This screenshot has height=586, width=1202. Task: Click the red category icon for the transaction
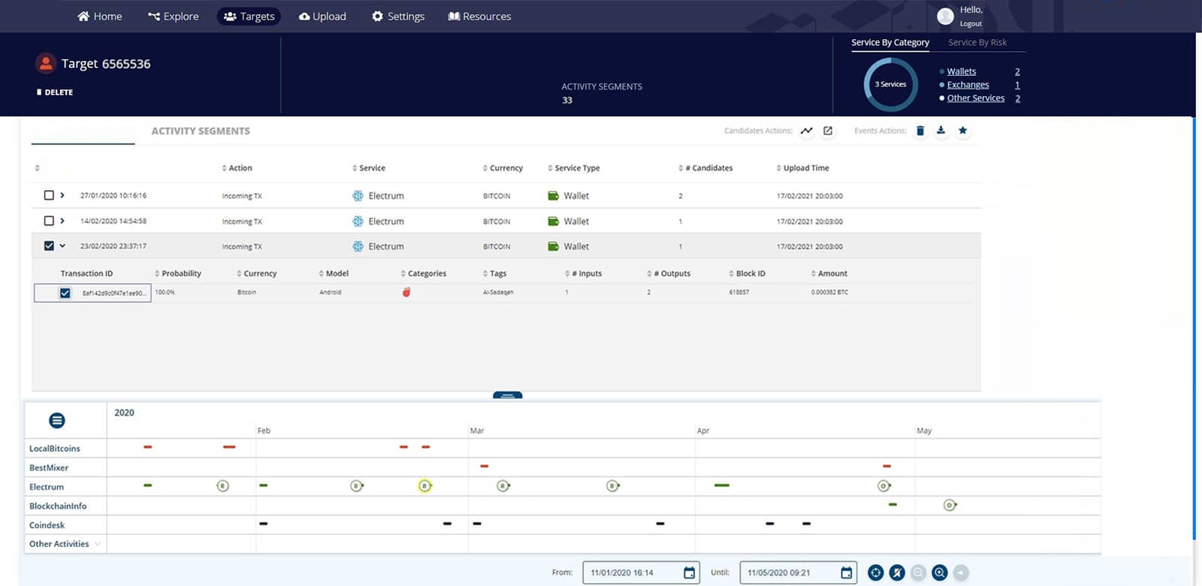406,291
